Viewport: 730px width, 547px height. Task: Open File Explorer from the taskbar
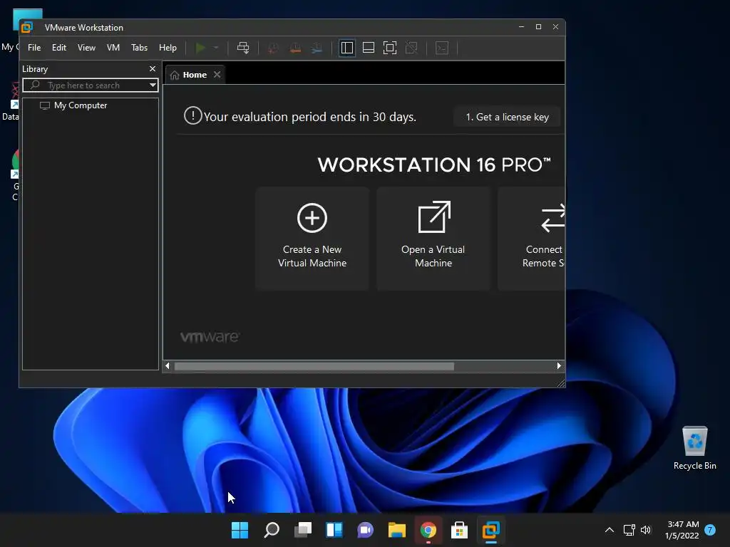coord(396,530)
